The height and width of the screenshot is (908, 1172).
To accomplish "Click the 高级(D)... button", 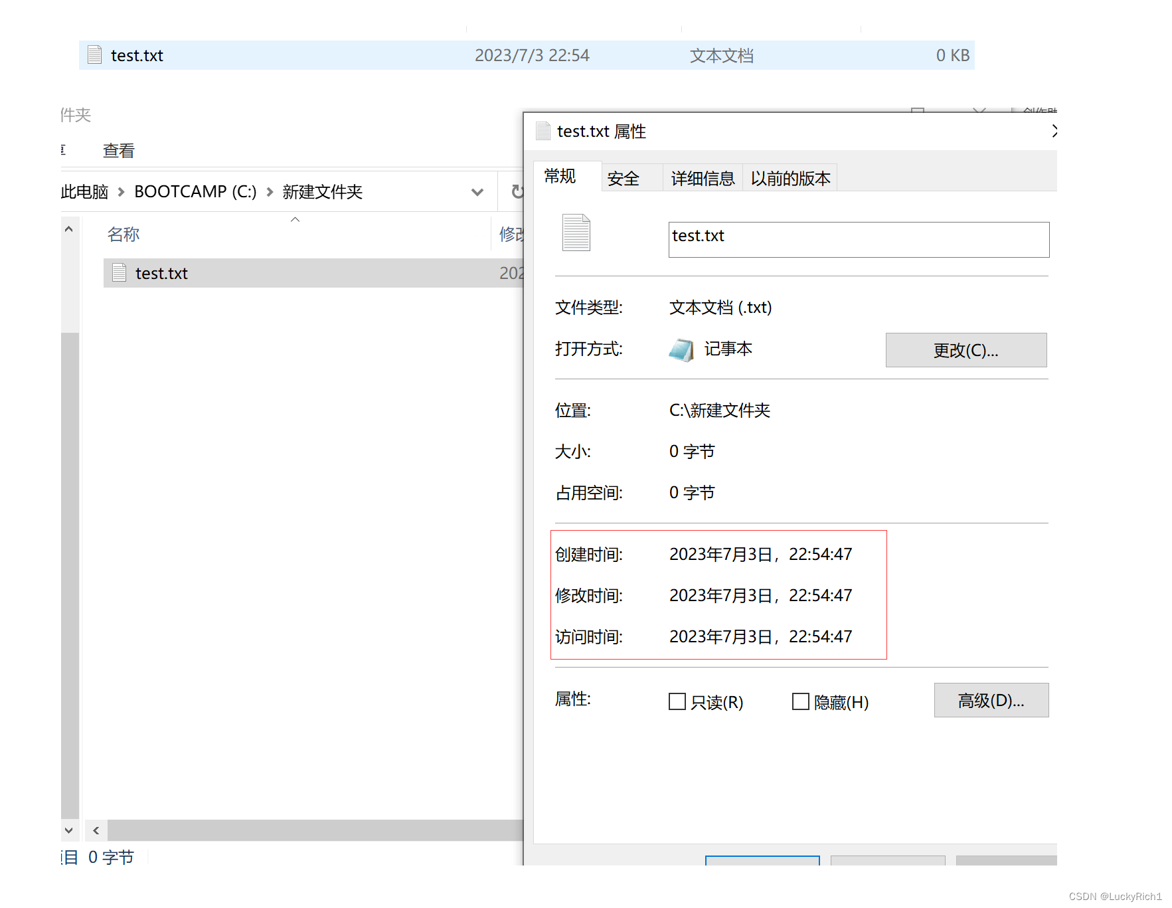I will 991,700.
